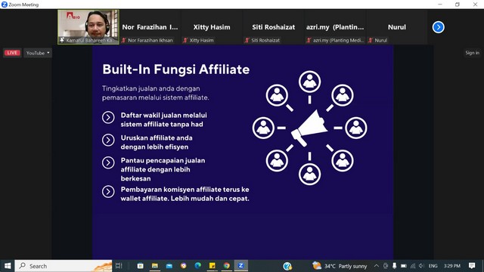484x272 pixels.
Task: Select Kamarul Bahareen's video thumbnail
Action: (x=88, y=27)
